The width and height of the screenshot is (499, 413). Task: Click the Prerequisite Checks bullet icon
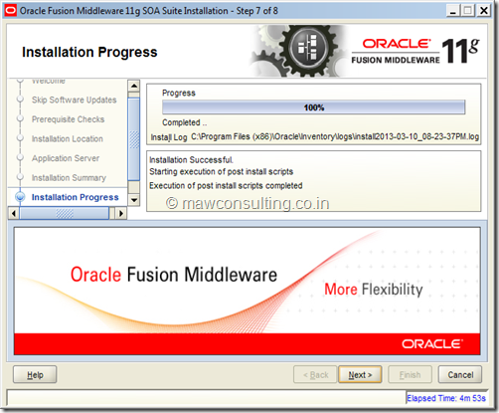[x=20, y=118]
